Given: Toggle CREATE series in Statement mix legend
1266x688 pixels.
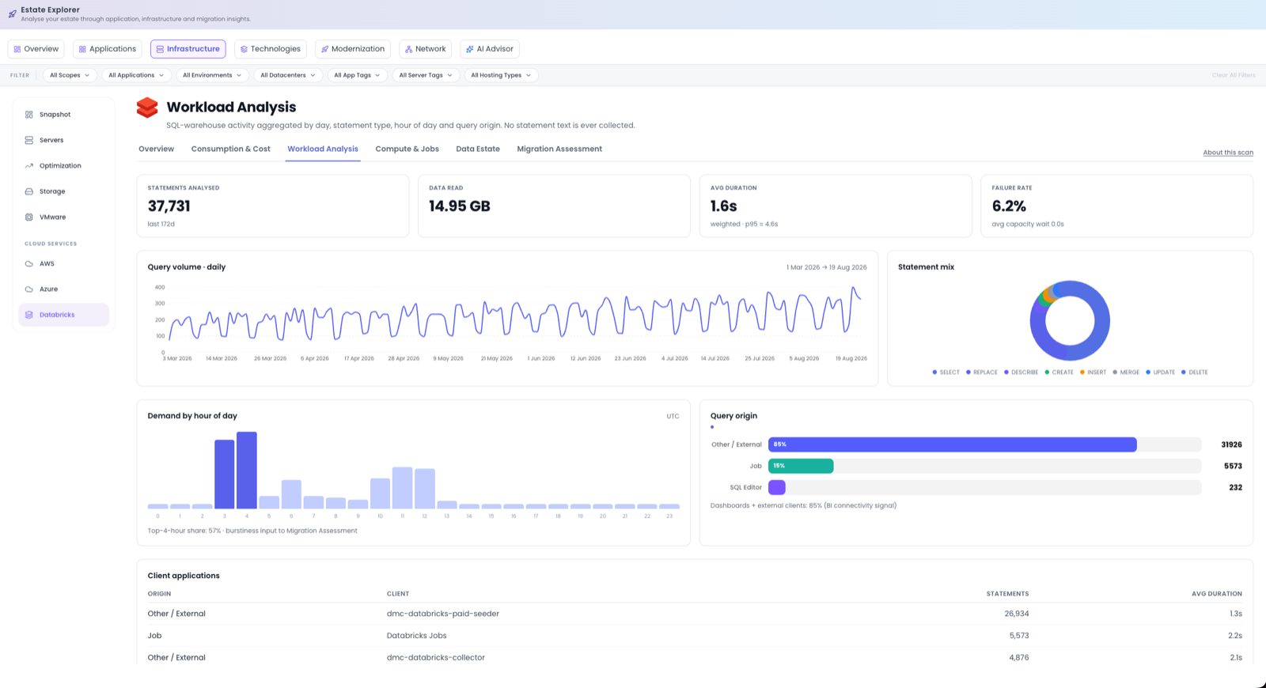Looking at the screenshot, I should [x=1059, y=372].
